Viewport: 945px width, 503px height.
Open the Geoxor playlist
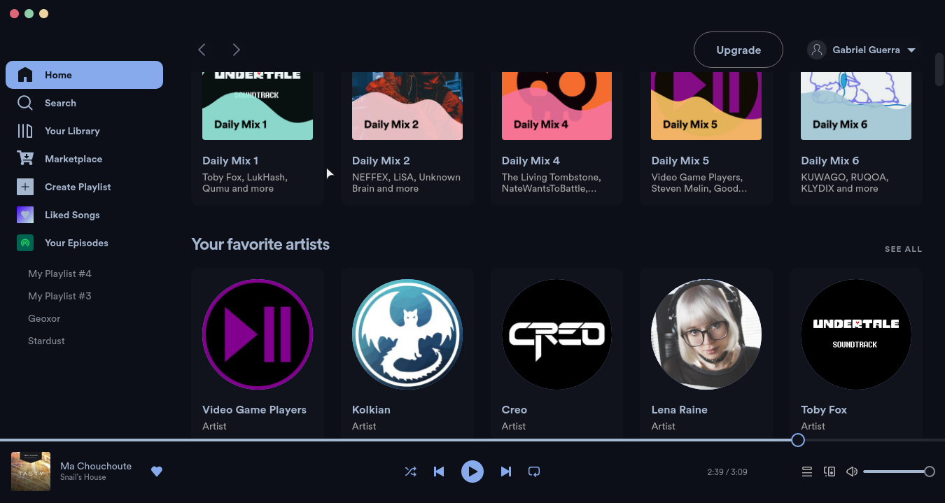pyautogui.click(x=44, y=318)
